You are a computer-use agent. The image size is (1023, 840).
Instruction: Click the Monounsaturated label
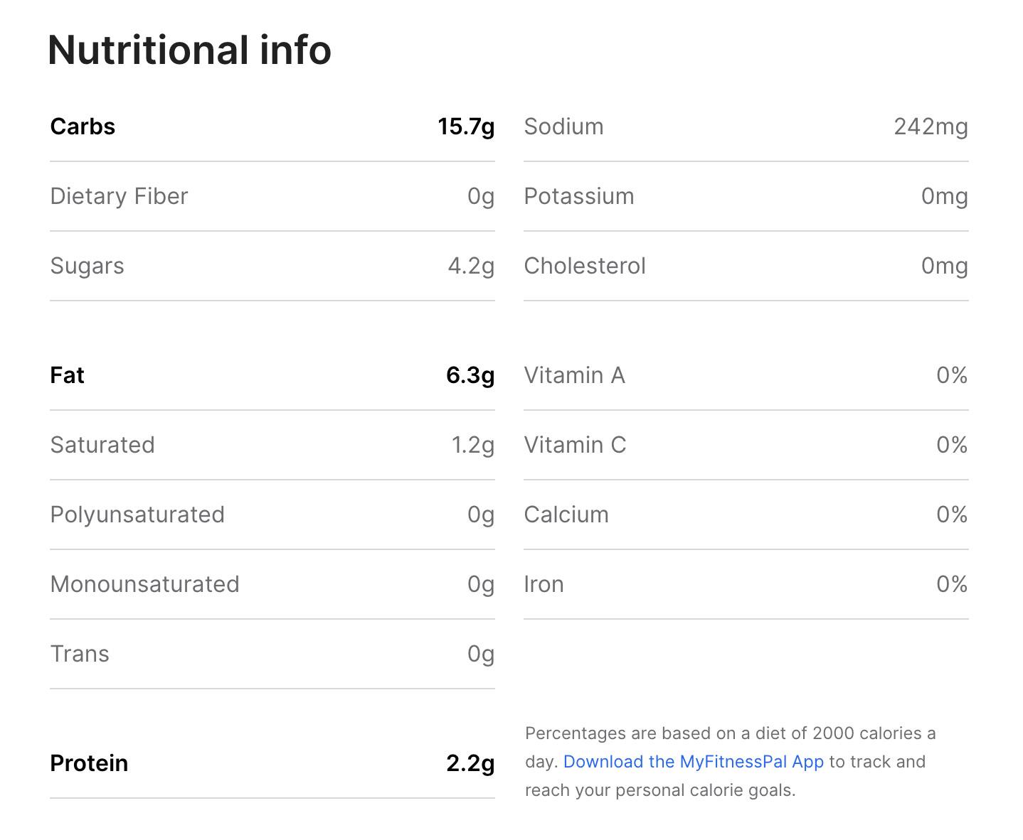pos(144,584)
